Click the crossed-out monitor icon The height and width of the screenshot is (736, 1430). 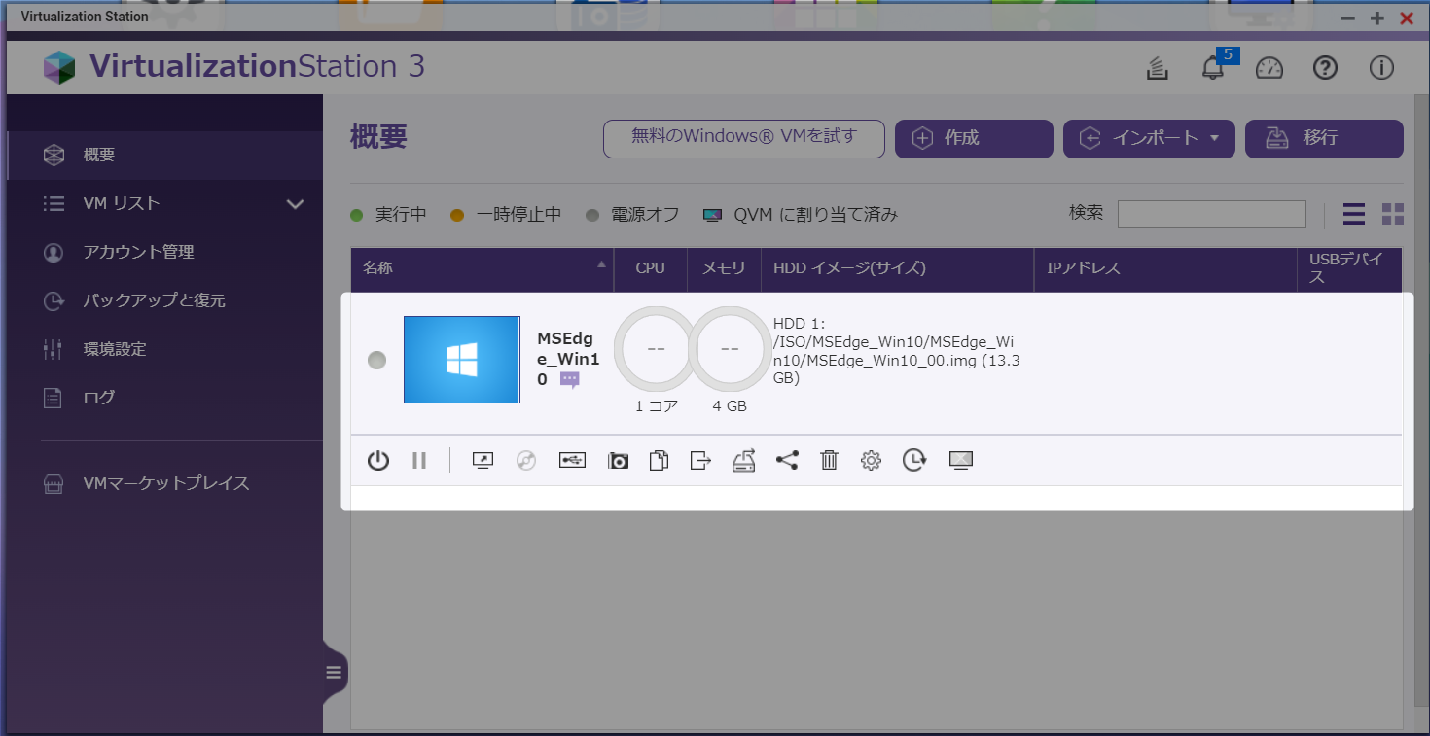click(961, 461)
